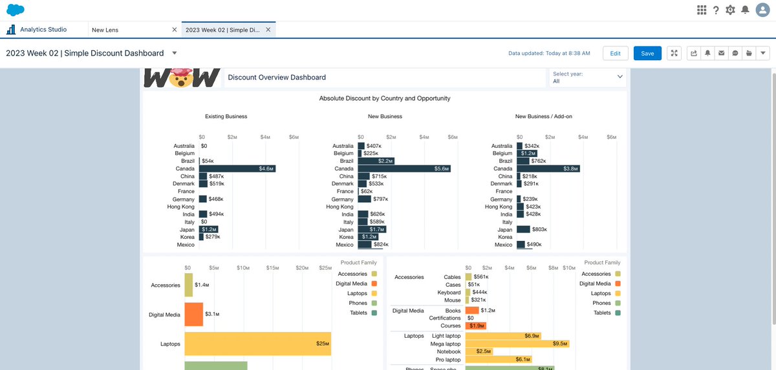The image size is (776, 370).
Task: Close the New Lens tab
Action: coord(174,30)
